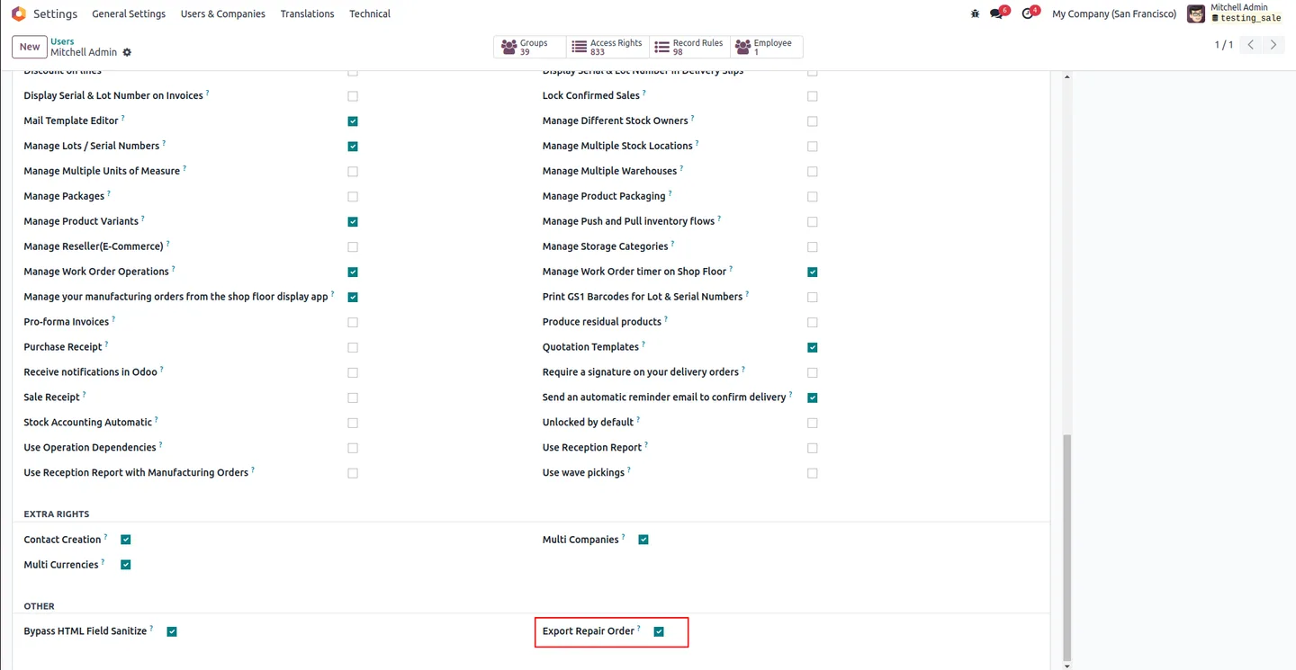This screenshot has width=1296, height=670.
Task: Open the Odoo apps home icon
Action: click(18, 13)
